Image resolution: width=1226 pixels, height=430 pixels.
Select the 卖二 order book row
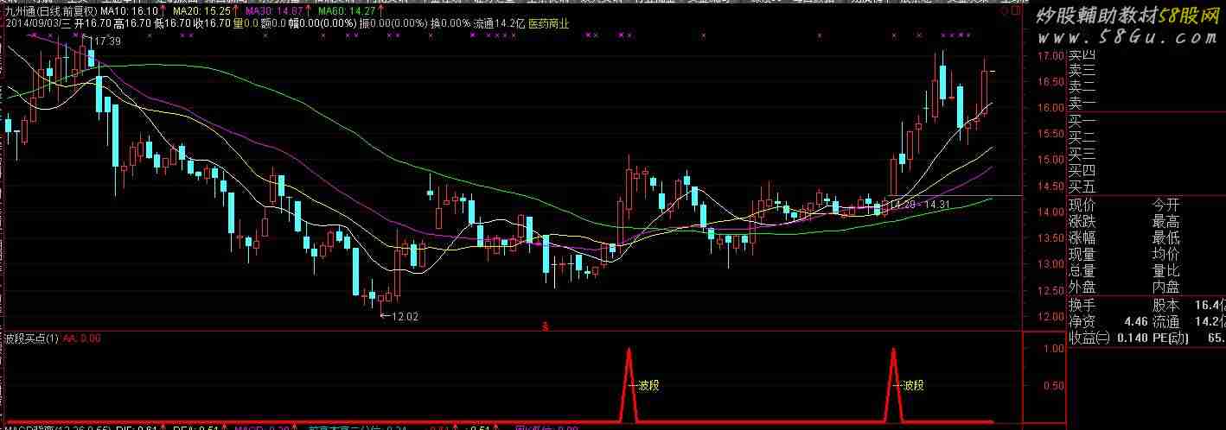[x=1082, y=86]
